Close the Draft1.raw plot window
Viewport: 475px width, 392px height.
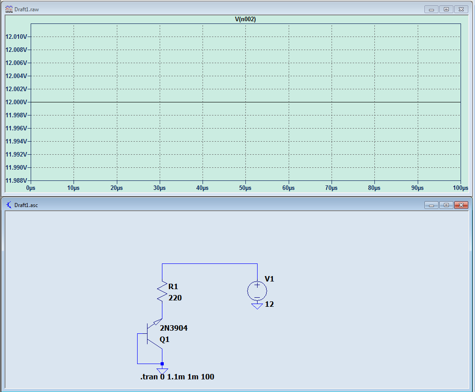(x=461, y=9)
